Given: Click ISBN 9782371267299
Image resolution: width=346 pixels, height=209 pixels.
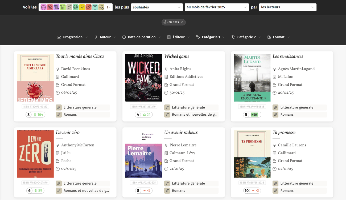Looking at the screenshot, I should 144,107.
